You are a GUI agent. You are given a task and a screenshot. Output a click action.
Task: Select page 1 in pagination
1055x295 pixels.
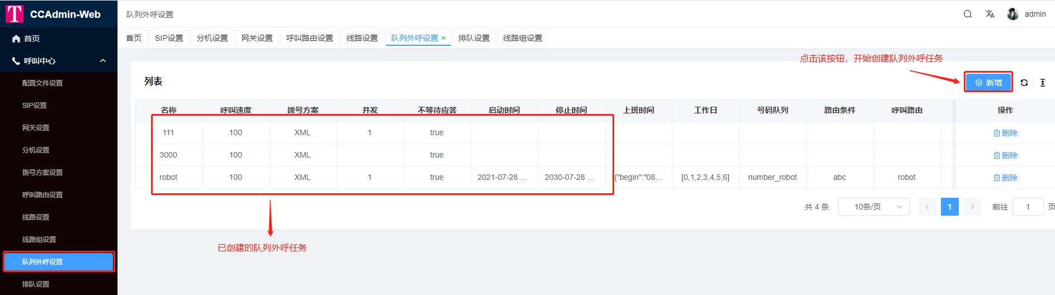coord(950,207)
